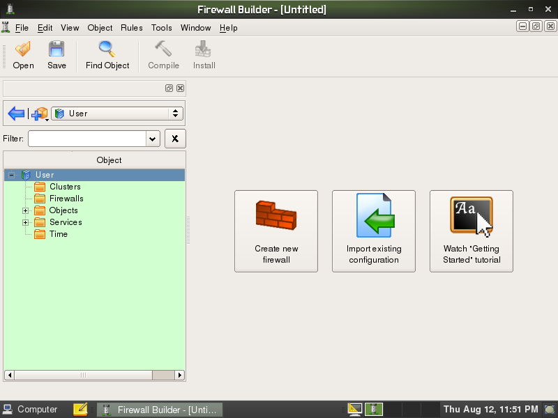Close the object tree panel
558x418 pixels.
click(180, 88)
